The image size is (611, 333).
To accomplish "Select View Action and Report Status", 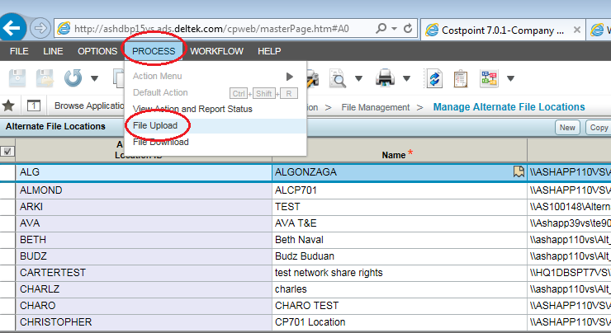I will click(216, 109).
